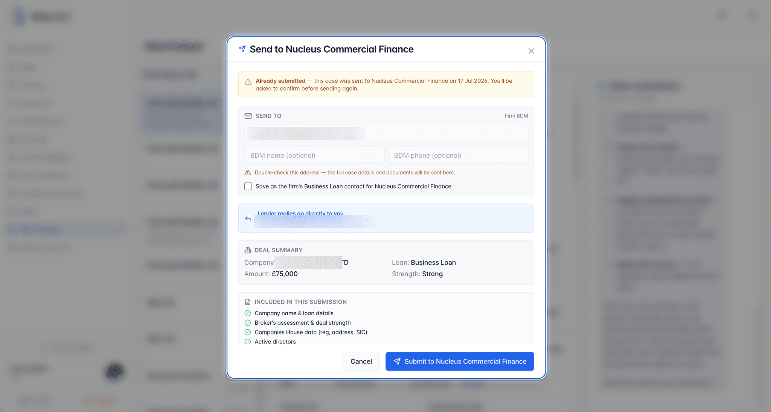Click the 'DEAL SUMMARY' heading
Viewport: 771px width, 412px height.
tap(279, 250)
